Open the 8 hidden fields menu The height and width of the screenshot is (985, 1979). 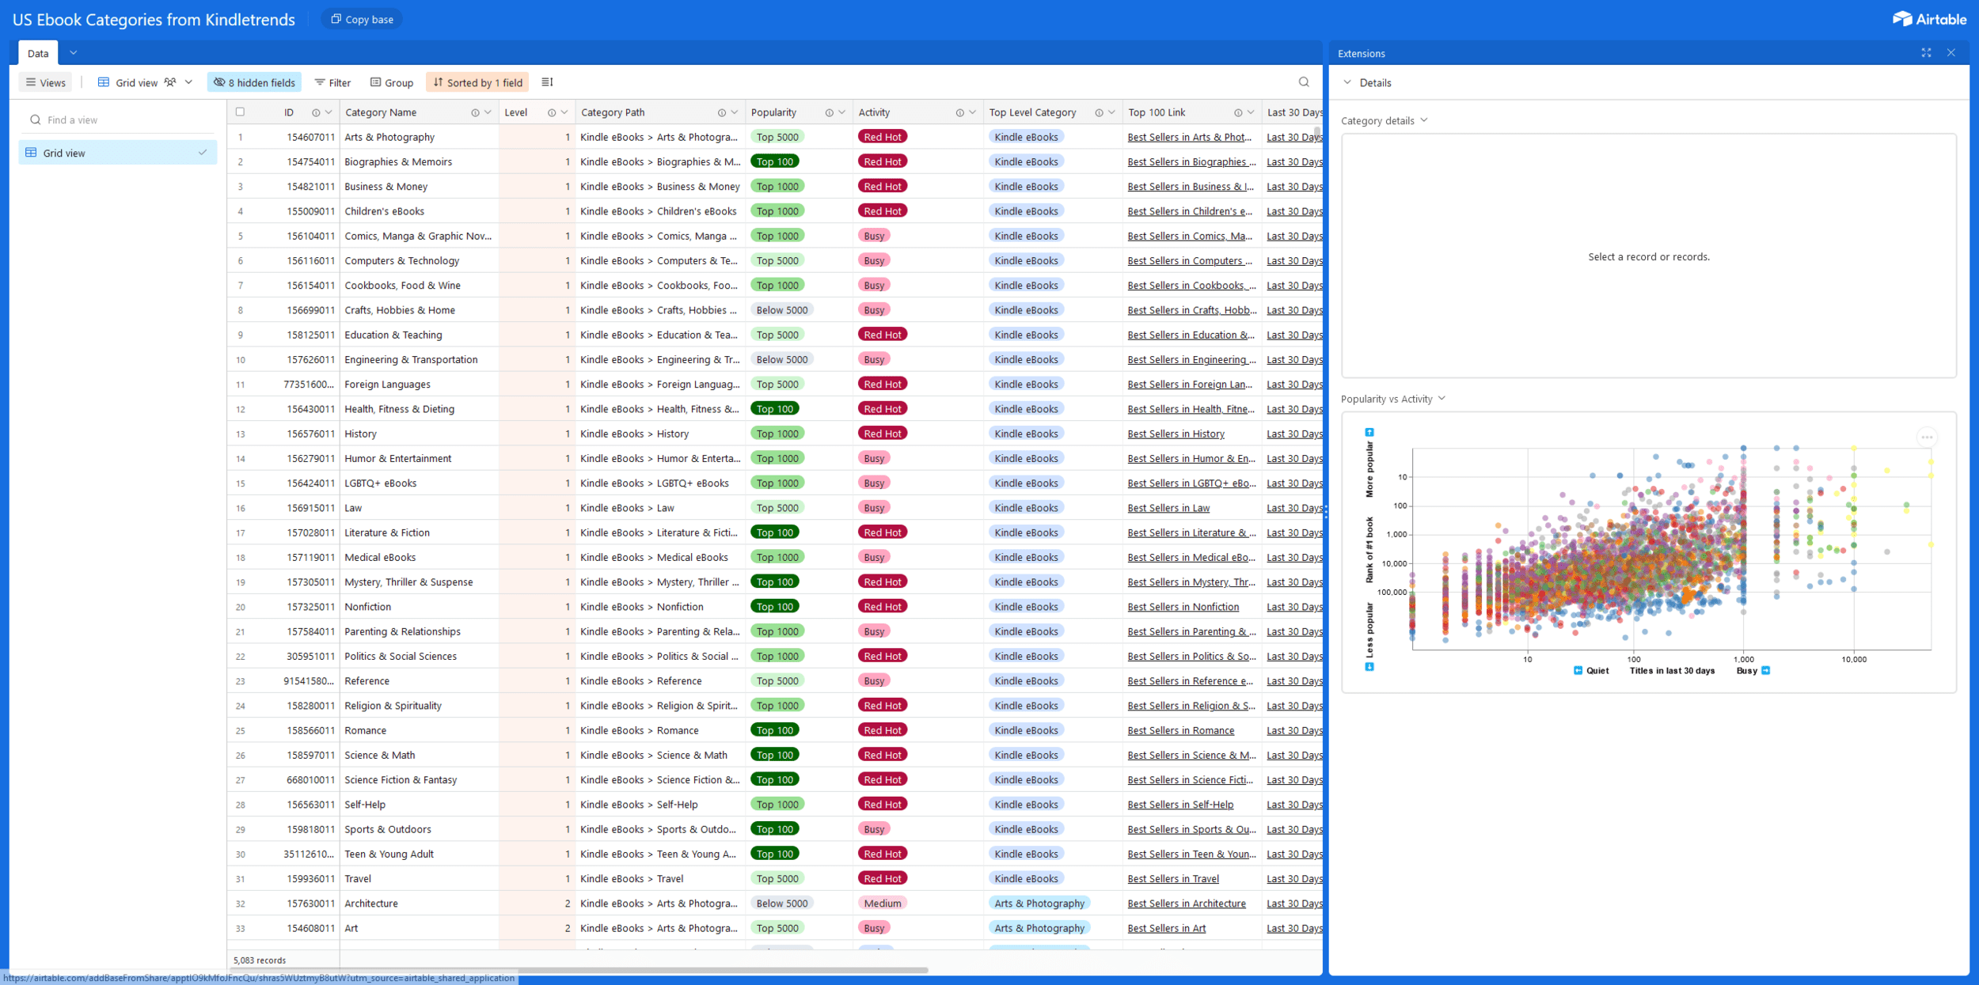tap(254, 82)
